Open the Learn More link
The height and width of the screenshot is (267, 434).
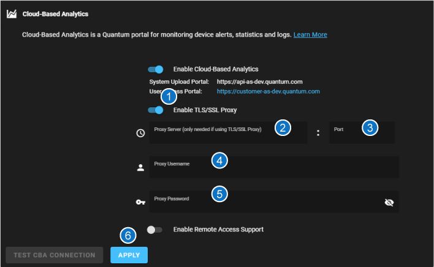[x=310, y=35]
